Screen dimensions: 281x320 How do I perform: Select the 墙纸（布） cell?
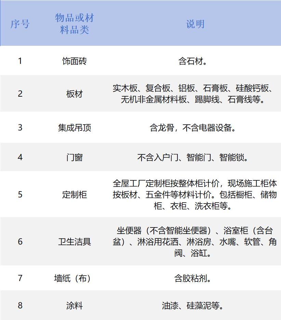pyautogui.click(x=72, y=278)
